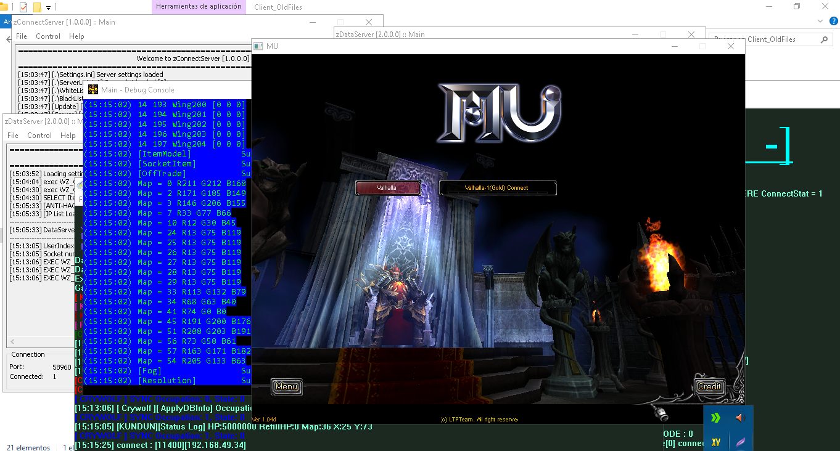Screen dimensions: 840x451
Task: Click 'Ver 1.04d' text in MU window
Action: (x=264, y=419)
